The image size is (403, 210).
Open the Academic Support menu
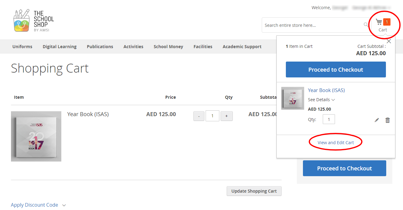pyautogui.click(x=242, y=46)
